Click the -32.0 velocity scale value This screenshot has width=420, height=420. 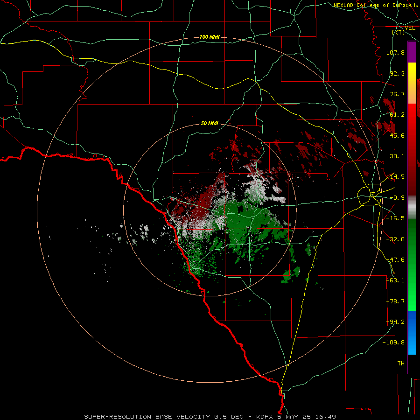click(x=395, y=239)
